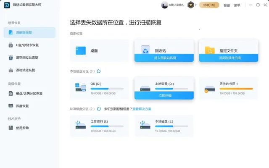Expand the dropdown arrow next to VIP badge

pos(195,5)
